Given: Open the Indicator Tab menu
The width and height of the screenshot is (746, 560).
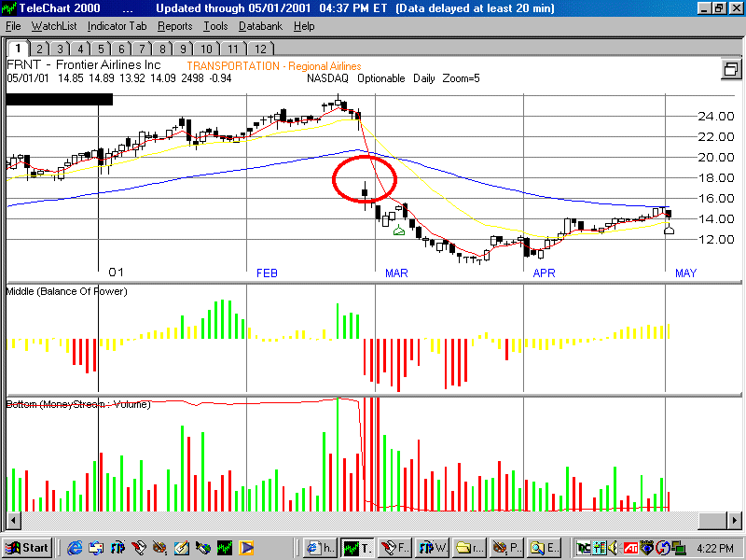Looking at the screenshot, I should (117, 26).
